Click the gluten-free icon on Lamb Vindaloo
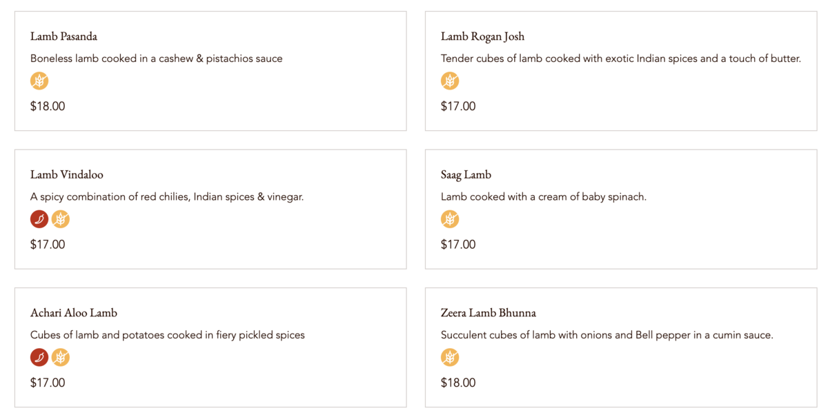Image resolution: width=828 pixels, height=417 pixels. point(61,219)
